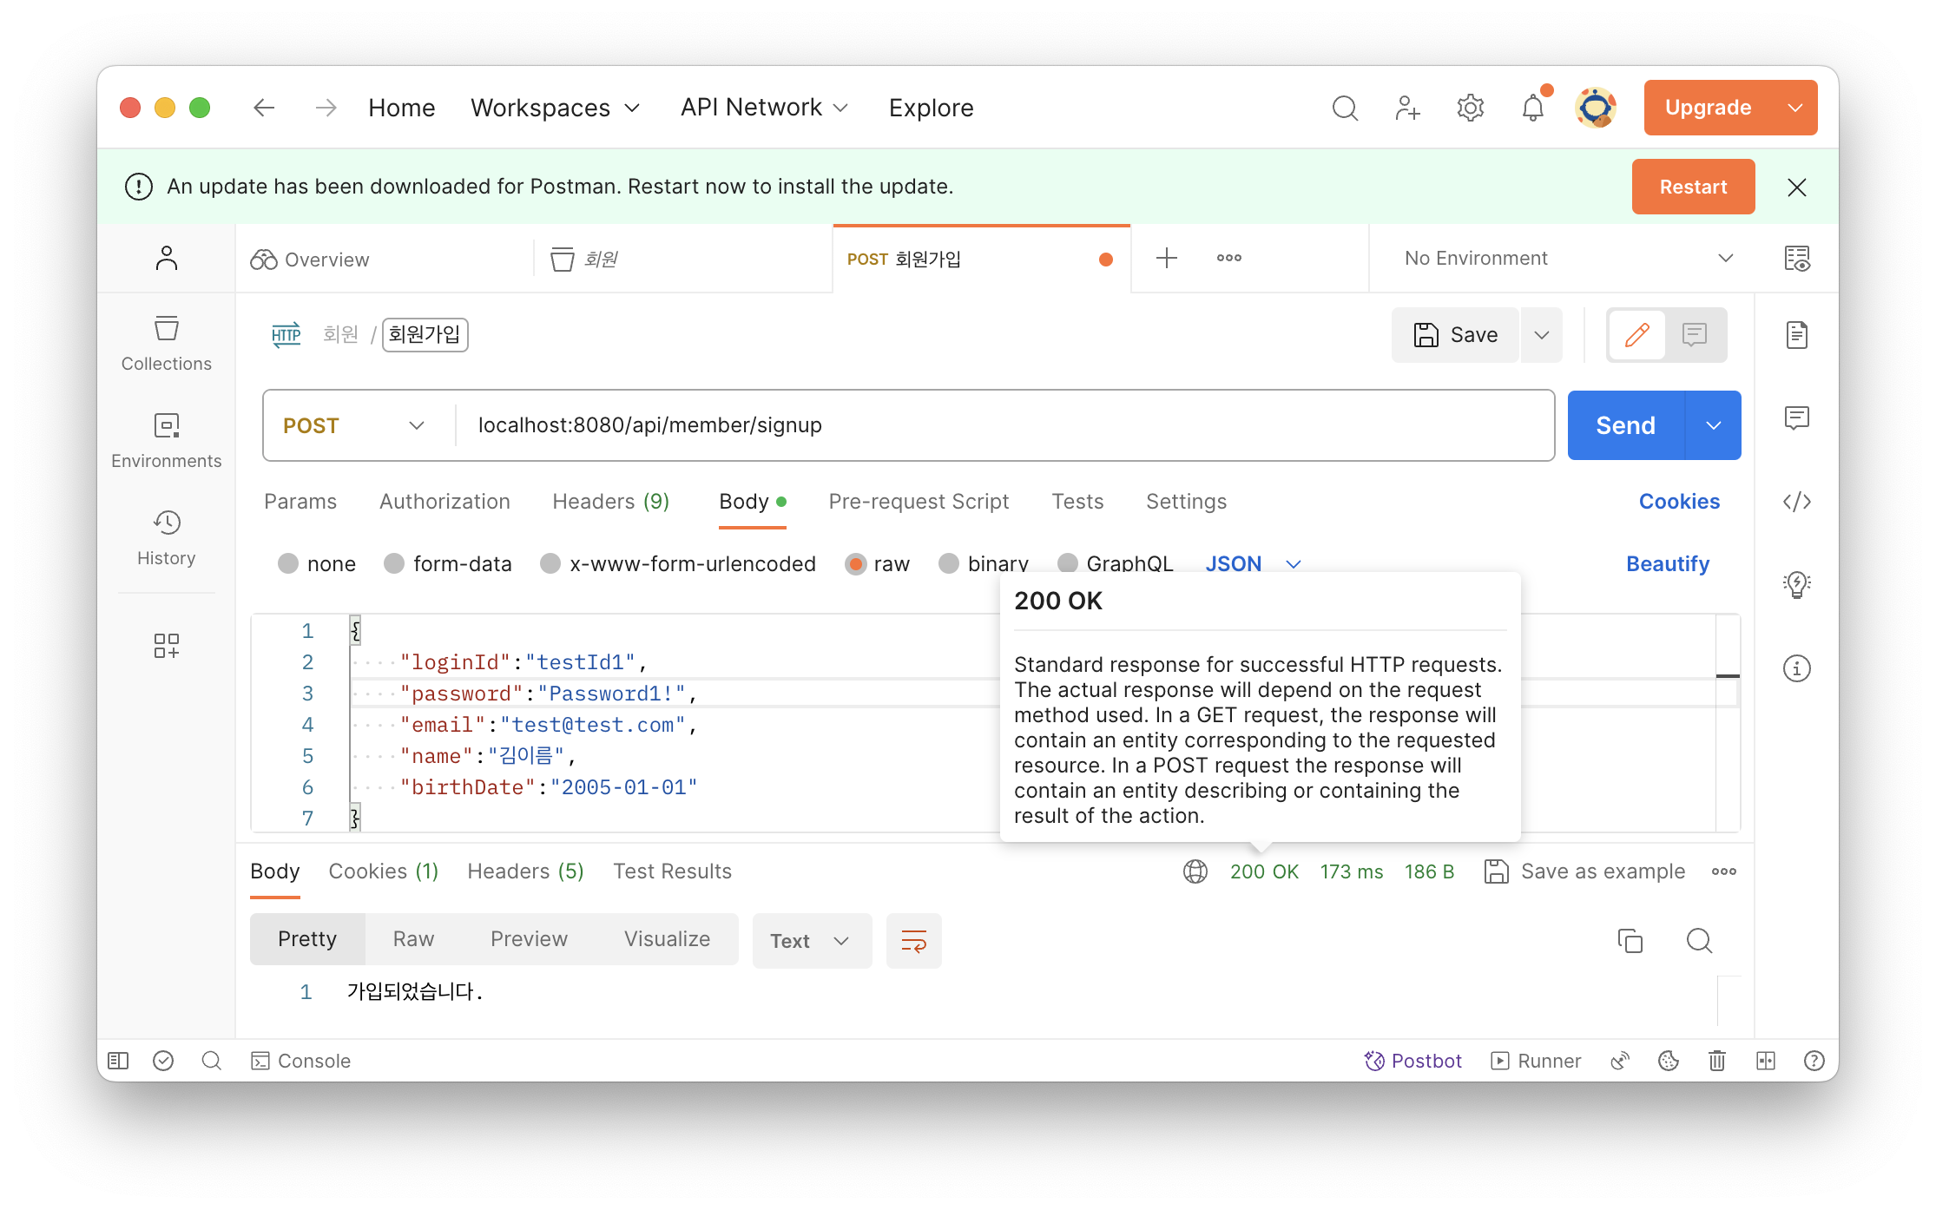The width and height of the screenshot is (1936, 1210).
Task: Select the none body type
Action: 289,564
